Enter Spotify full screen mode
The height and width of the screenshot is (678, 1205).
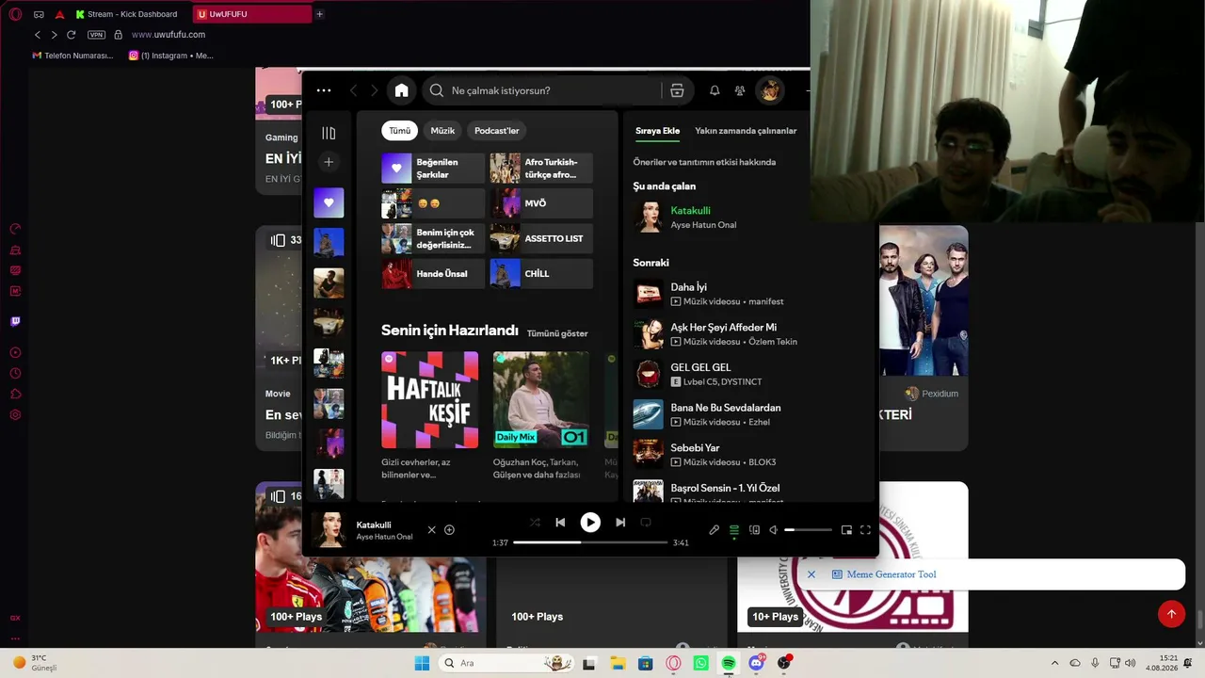[865, 530]
